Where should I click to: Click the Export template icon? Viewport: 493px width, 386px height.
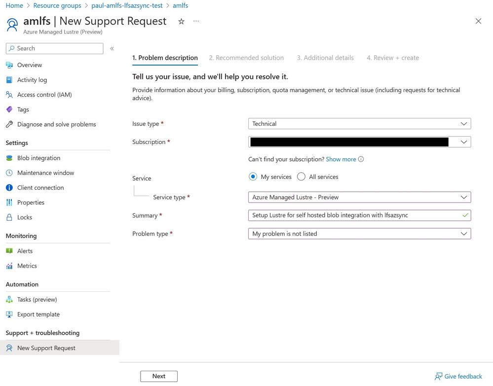coord(9,314)
